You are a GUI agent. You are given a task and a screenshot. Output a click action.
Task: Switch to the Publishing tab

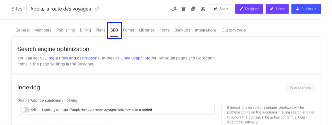pos(66,30)
